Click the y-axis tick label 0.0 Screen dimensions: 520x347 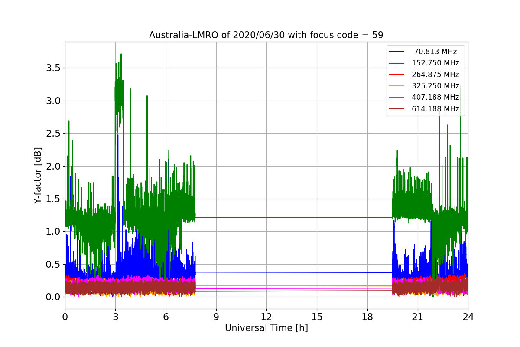point(53,297)
